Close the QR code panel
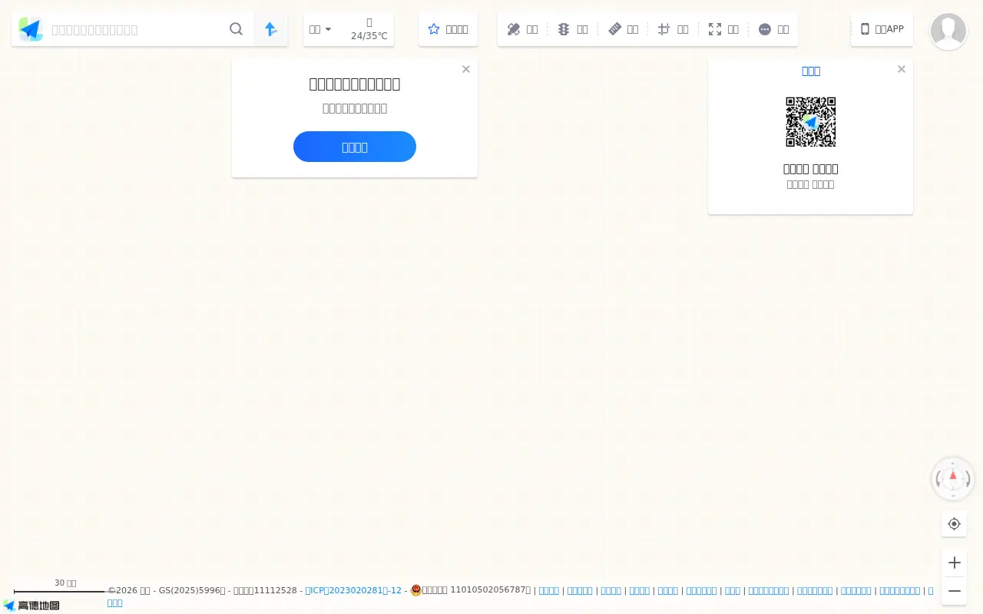Image resolution: width=983 pixels, height=614 pixels. (902, 69)
